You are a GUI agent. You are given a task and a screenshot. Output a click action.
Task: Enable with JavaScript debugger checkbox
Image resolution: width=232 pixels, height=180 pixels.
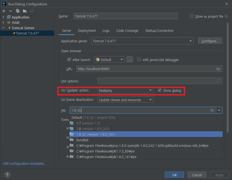pos(139,59)
